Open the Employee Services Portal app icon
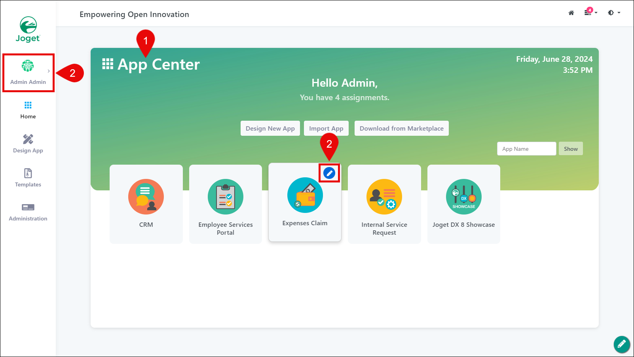This screenshot has height=357, width=634. click(226, 197)
